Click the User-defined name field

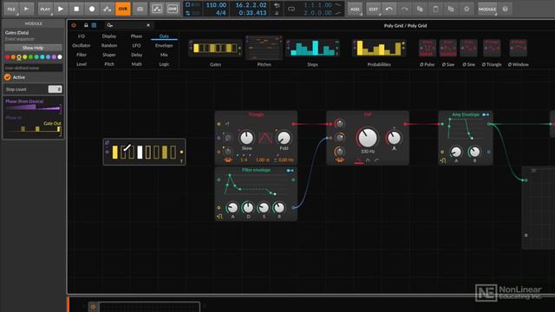[33, 68]
